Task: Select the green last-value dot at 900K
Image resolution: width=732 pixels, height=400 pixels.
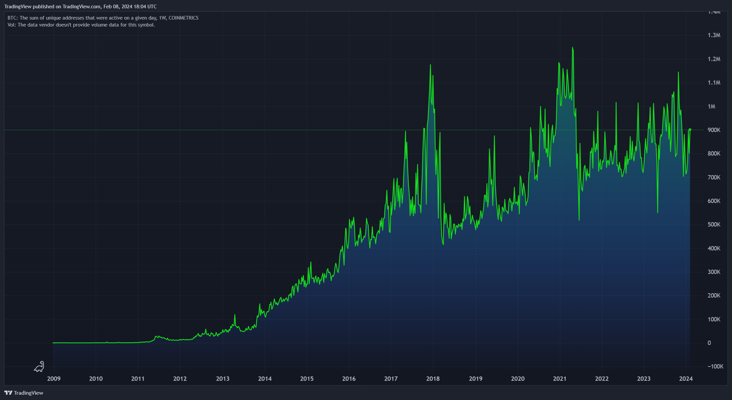Action: (690, 130)
